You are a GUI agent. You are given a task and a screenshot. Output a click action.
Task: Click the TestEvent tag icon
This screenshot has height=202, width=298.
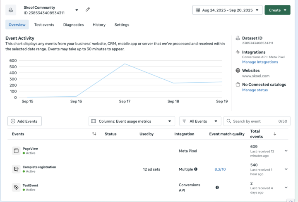(16, 188)
